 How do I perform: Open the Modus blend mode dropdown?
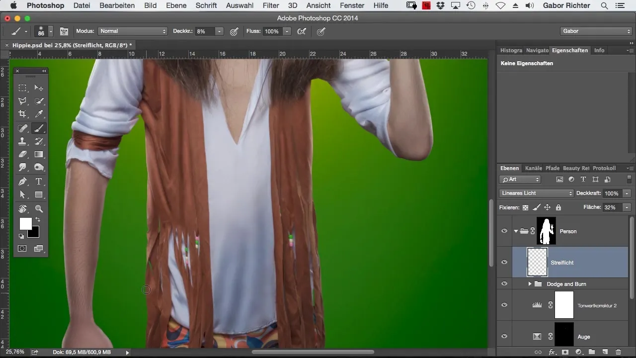tap(132, 31)
